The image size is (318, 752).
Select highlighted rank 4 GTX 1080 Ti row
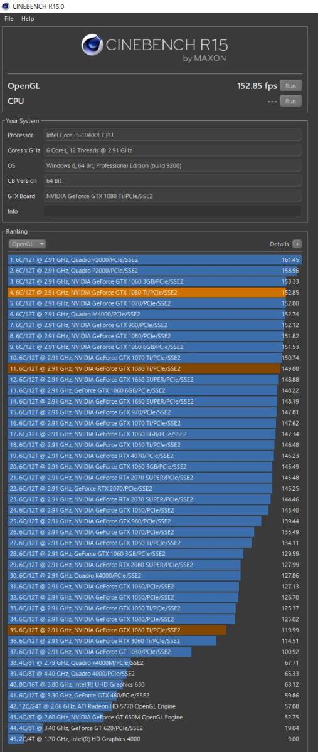[155, 292]
